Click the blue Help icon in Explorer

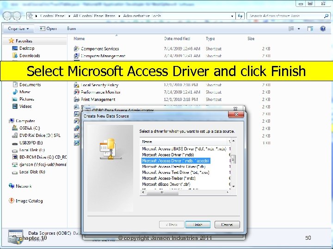pos(323,29)
